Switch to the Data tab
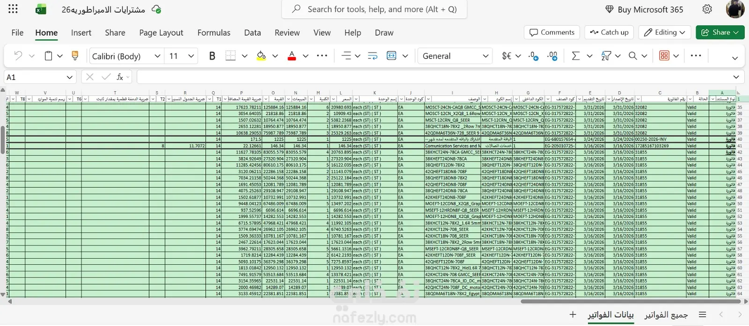 [x=252, y=32]
